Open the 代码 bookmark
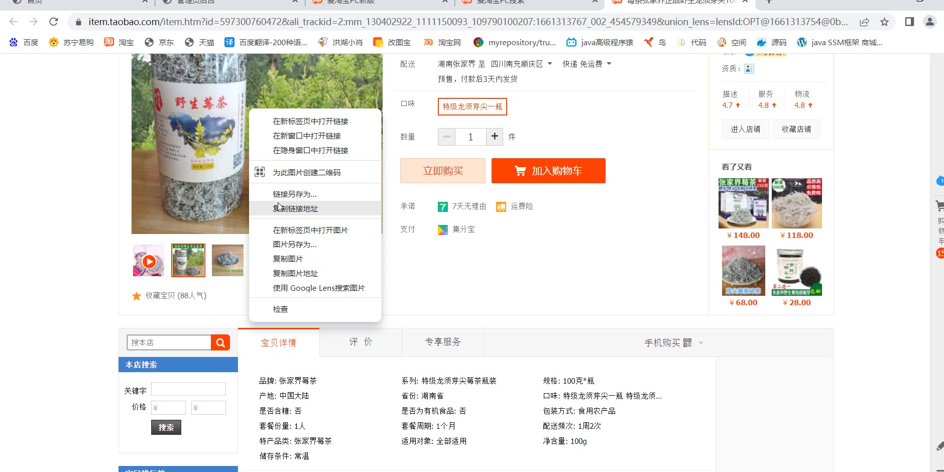 pos(691,42)
